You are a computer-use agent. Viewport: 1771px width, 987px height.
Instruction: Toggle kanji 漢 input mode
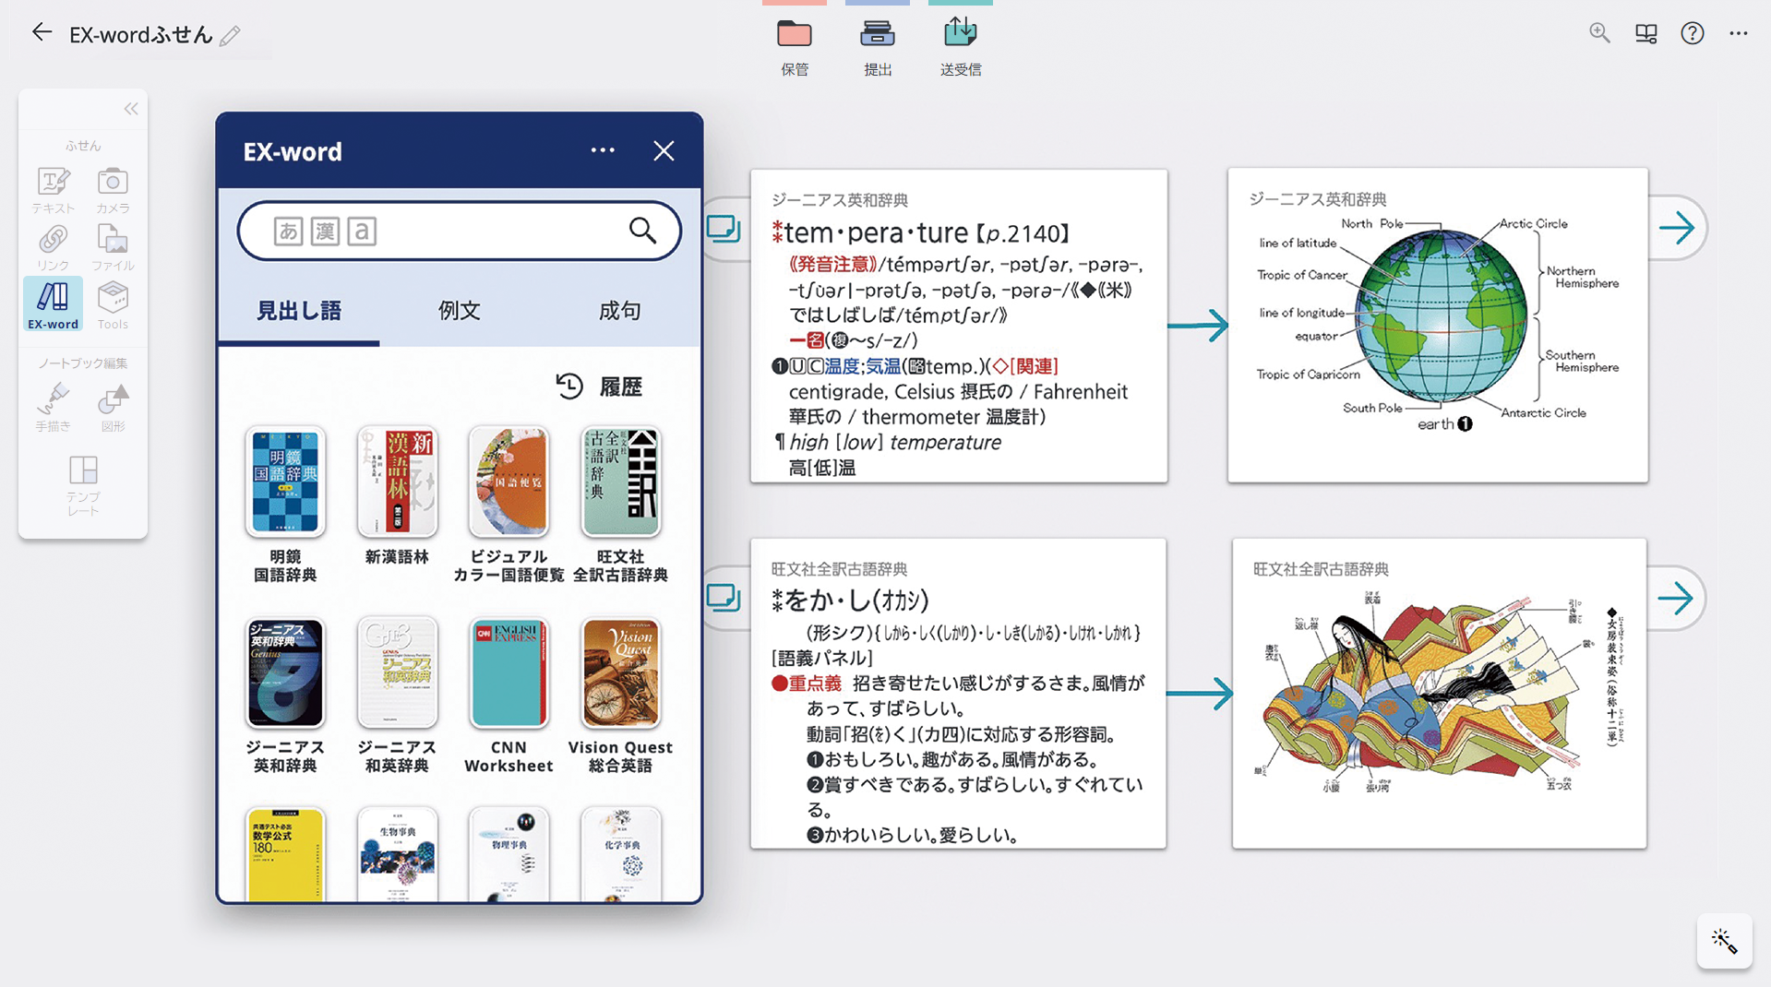coord(325,231)
